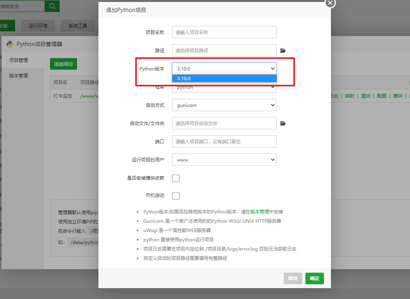This screenshot has height=299, width=410.
Task: Close the Add Python project dialog
Action: coord(330,3)
